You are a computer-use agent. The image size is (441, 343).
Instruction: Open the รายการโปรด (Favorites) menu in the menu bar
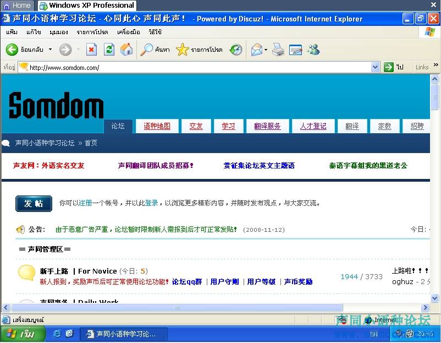click(x=92, y=32)
